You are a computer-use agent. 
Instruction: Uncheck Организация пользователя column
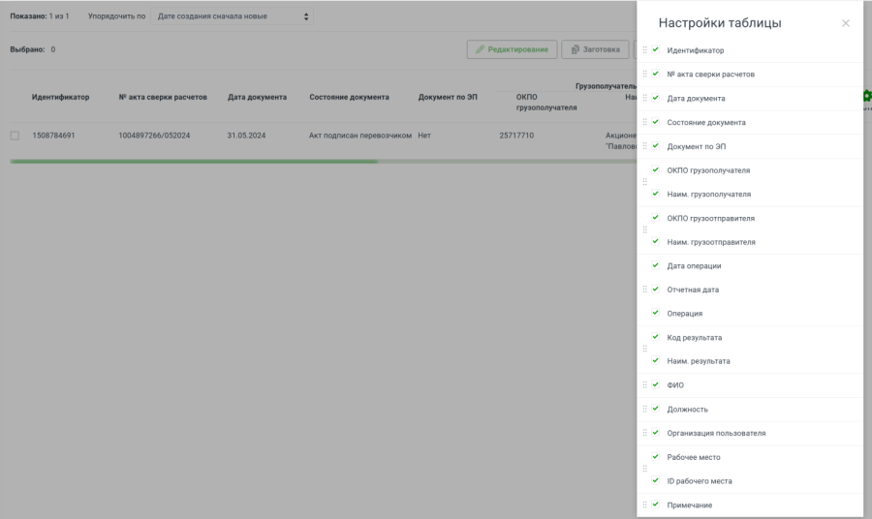656,433
